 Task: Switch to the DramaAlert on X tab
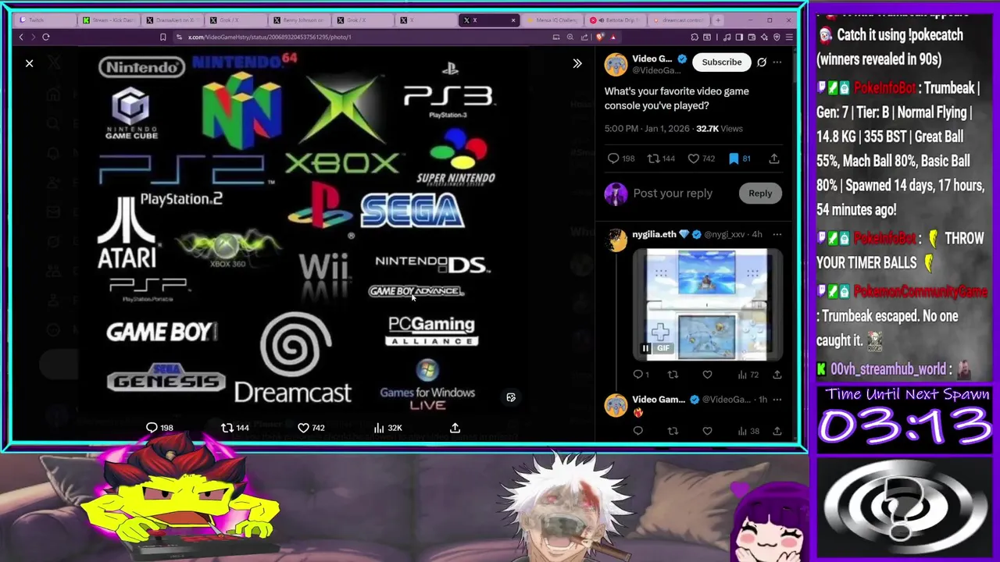173,20
